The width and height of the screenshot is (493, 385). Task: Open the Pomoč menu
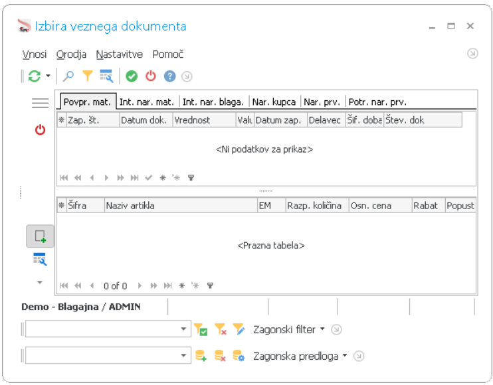pyautogui.click(x=168, y=54)
